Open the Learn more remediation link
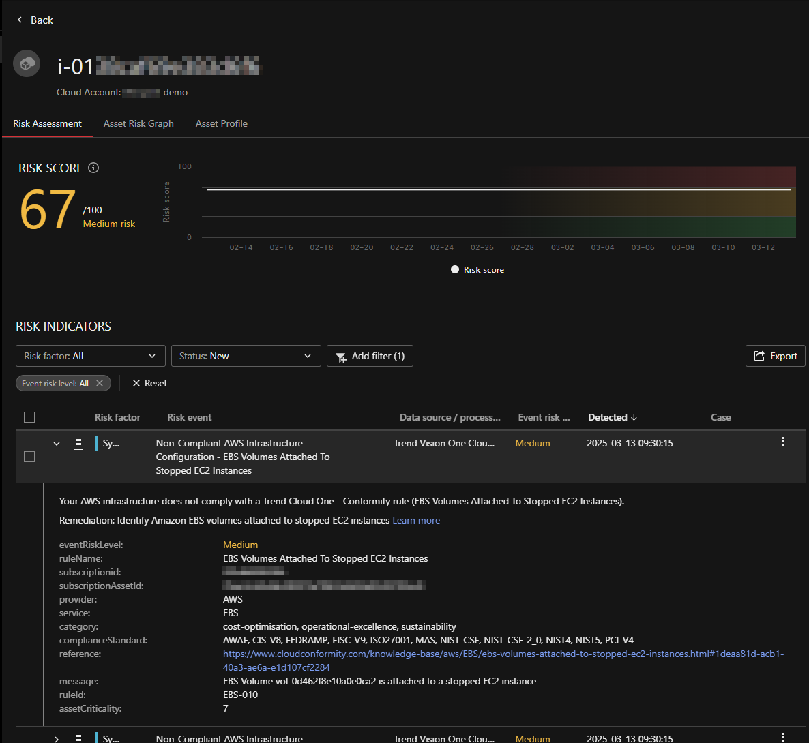809x743 pixels. pyautogui.click(x=416, y=520)
